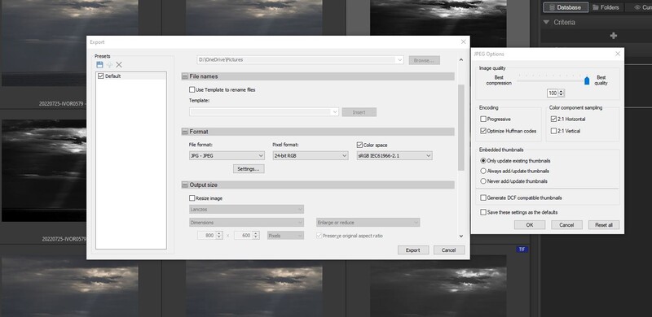Enable the Resize image checkbox
This screenshot has height=317, width=652.
point(192,198)
